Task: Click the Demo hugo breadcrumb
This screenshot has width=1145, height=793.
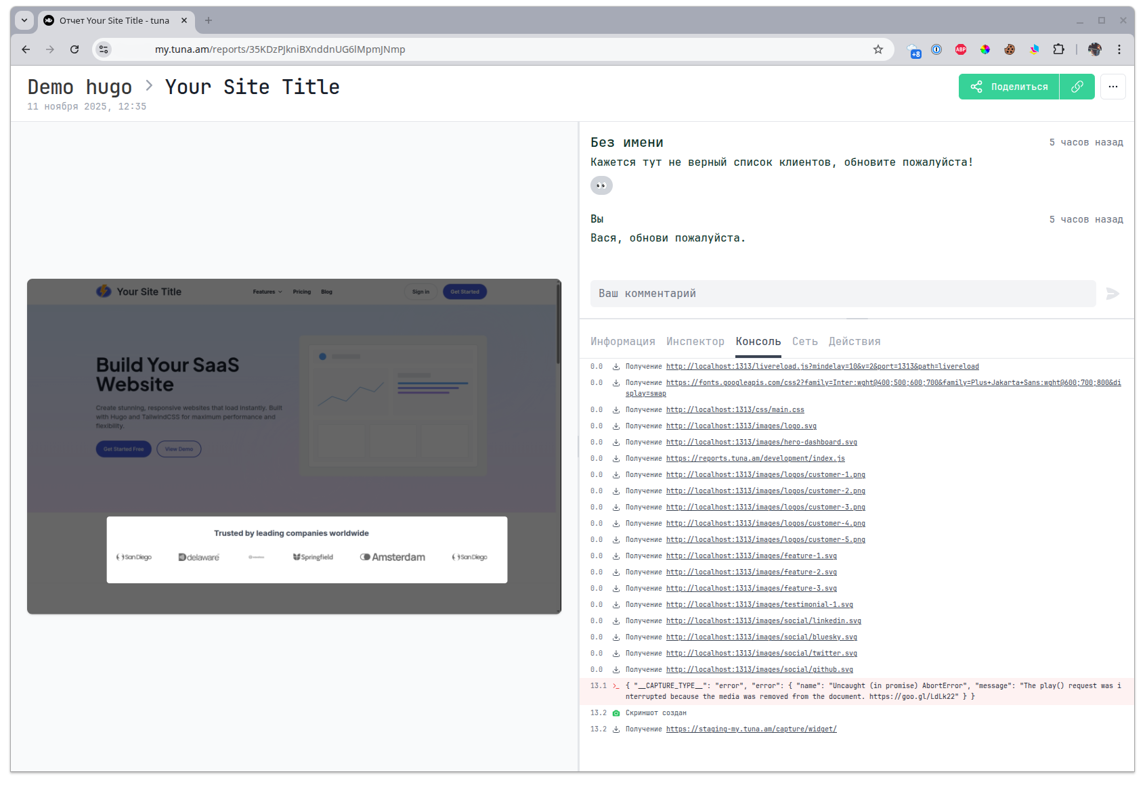Action: (80, 87)
